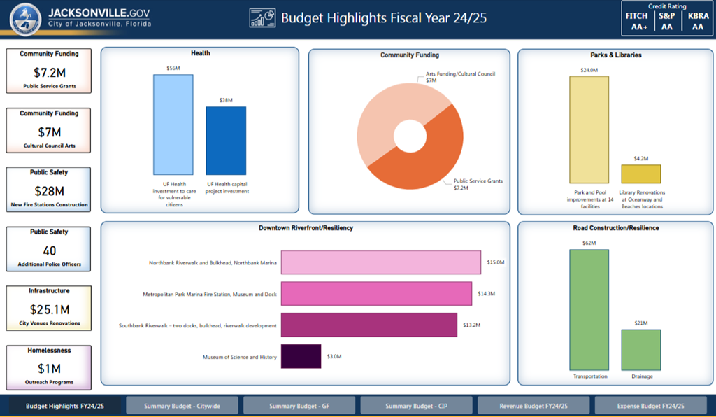Click the $1M Homelessness Outreach Programs card
The width and height of the screenshot is (716, 417).
tap(48, 367)
